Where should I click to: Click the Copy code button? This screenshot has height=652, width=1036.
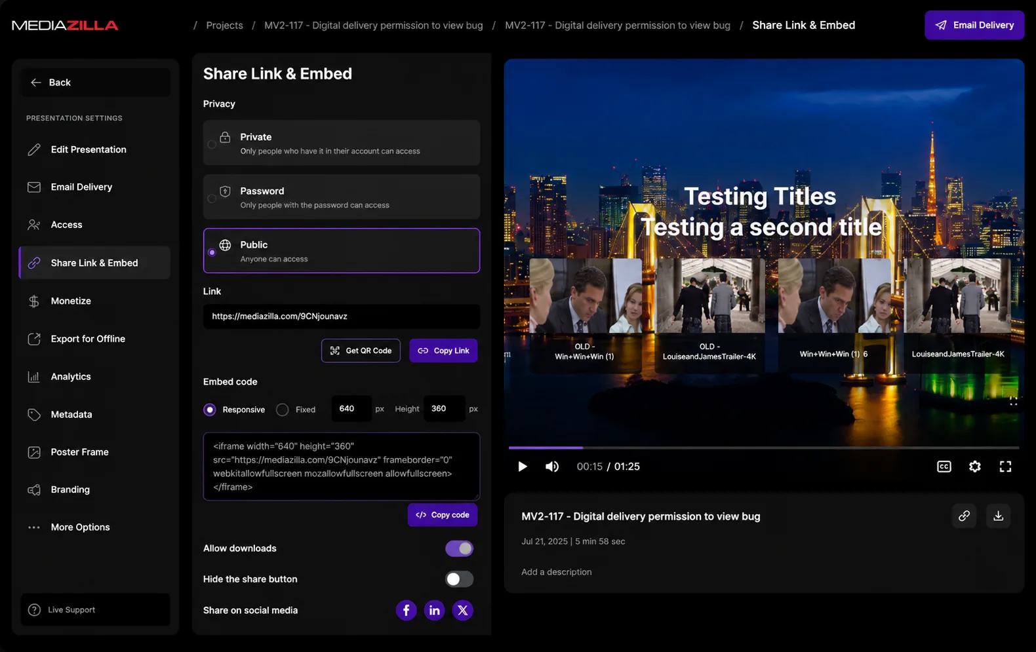coord(443,515)
